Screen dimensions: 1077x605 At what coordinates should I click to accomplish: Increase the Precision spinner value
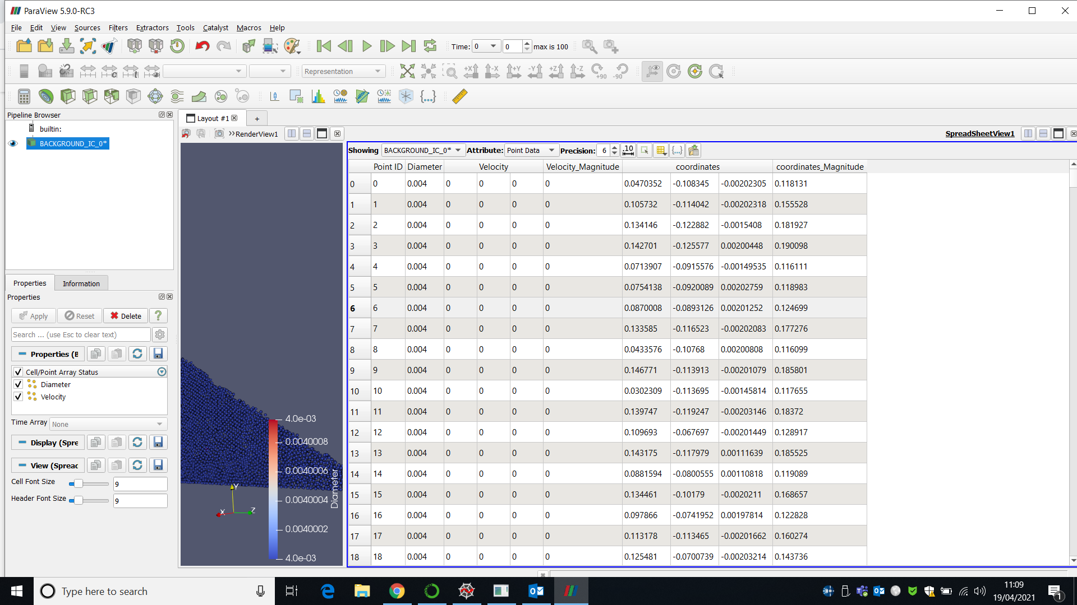point(615,147)
